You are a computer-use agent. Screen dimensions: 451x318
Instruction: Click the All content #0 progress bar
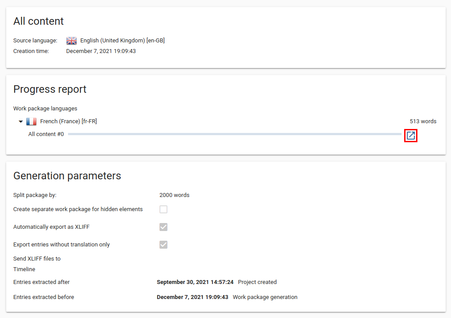pos(234,134)
